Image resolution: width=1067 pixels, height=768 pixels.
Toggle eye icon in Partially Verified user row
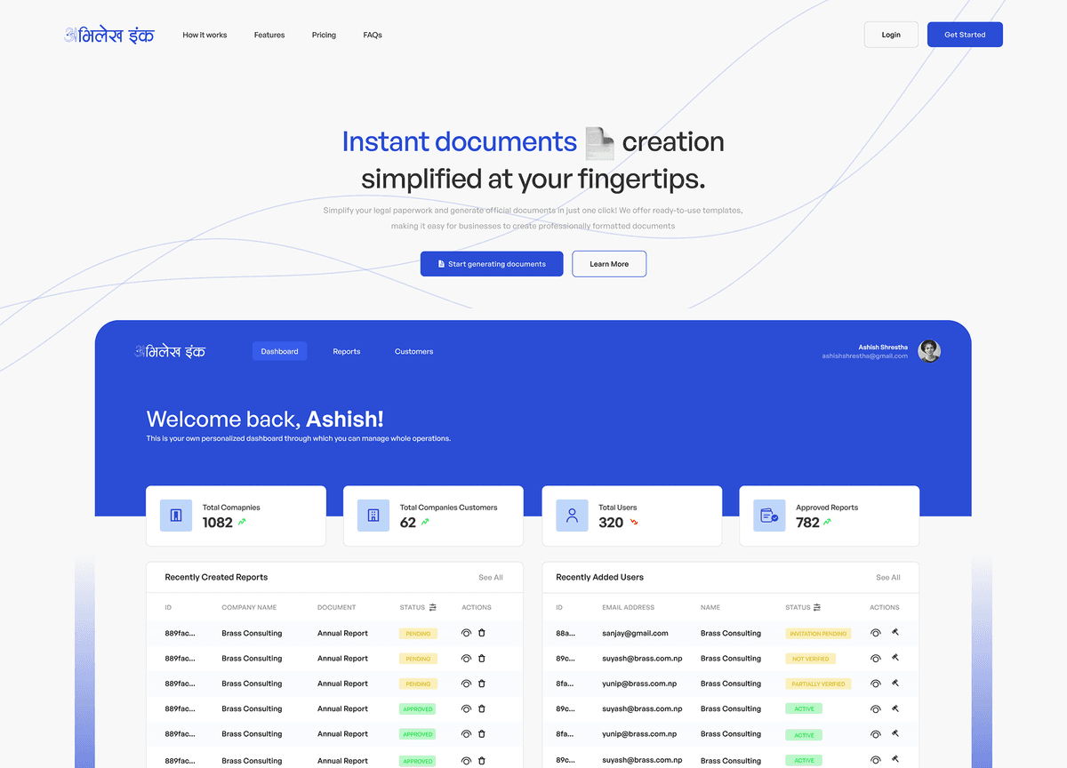[875, 684]
